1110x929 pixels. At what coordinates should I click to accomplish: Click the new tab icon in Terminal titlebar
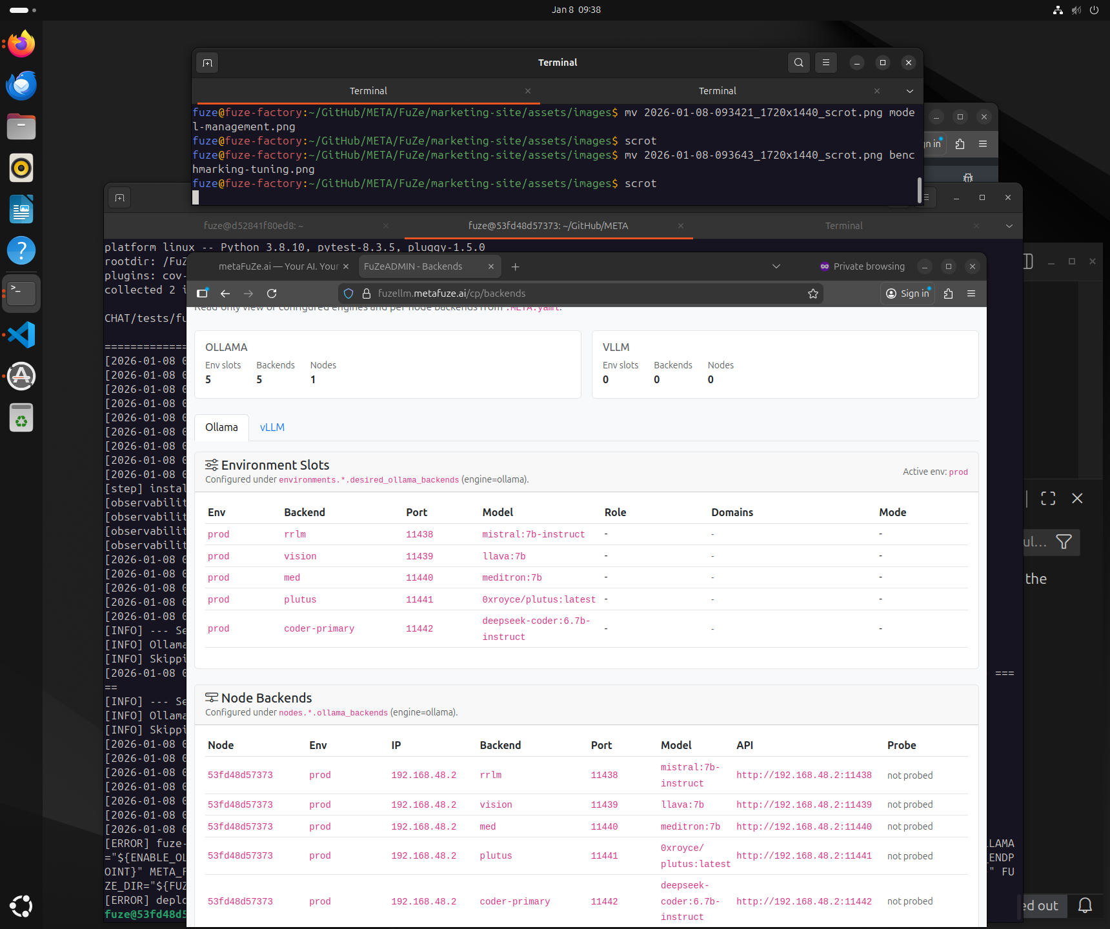[x=207, y=63]
